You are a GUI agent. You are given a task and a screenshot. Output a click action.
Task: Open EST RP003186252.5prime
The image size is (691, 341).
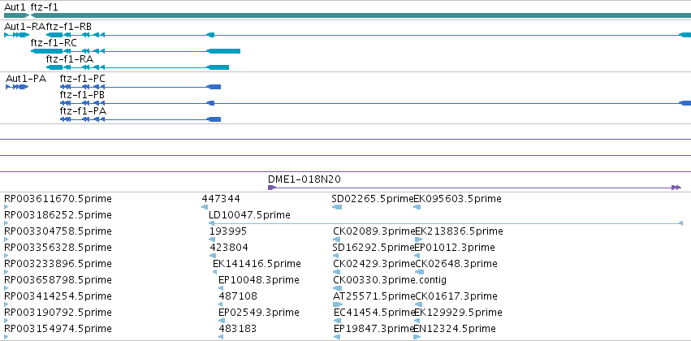click(58, 215)
